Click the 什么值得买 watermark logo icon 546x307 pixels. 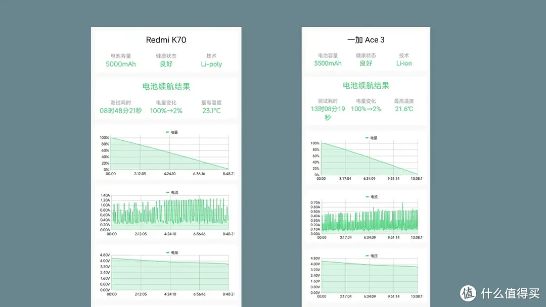[468, 293]
